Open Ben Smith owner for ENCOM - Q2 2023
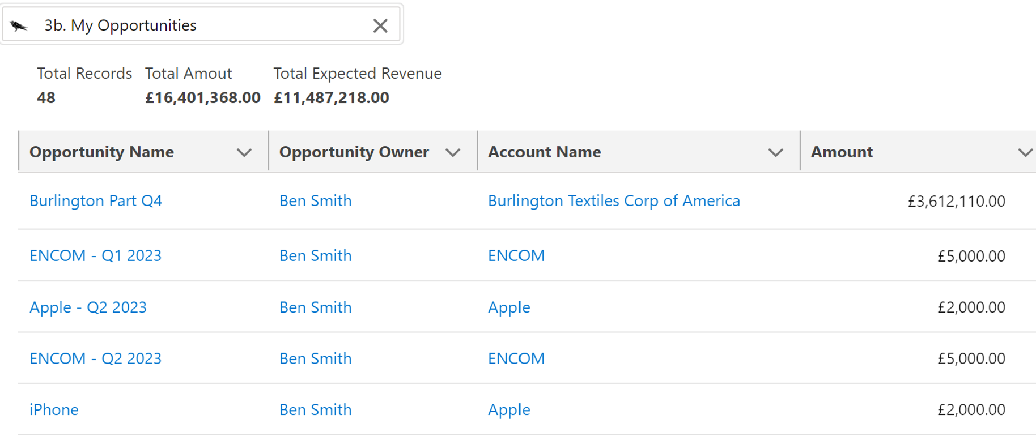The width and height of the screenshot is (1036, 436). pyautogui.click(x=315, y=358)
